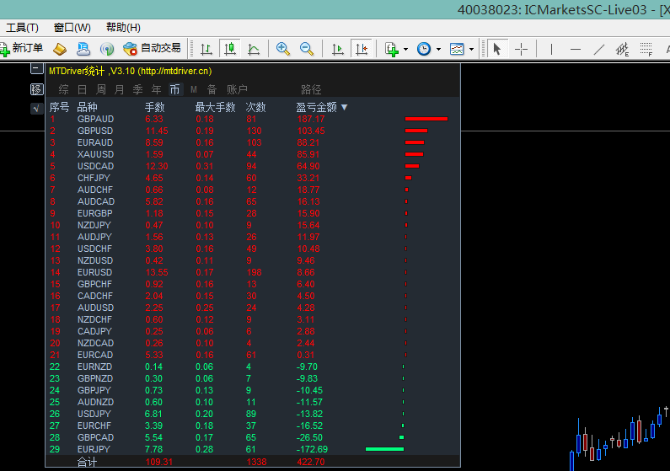Toggle chart auto scroll icon
Viewport: 670px width, 471px height.
pos(338,49)
